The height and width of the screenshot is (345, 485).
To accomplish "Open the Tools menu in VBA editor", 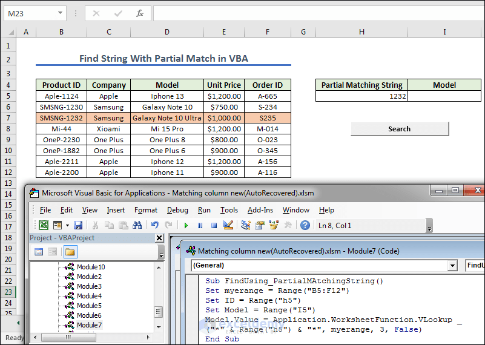I will click(x=229, y=210).
